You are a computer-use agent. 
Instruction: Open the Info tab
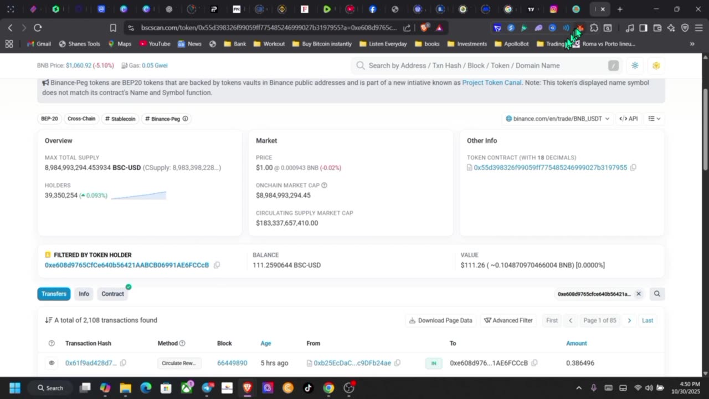pyautogui.click(x=84, y=294)
